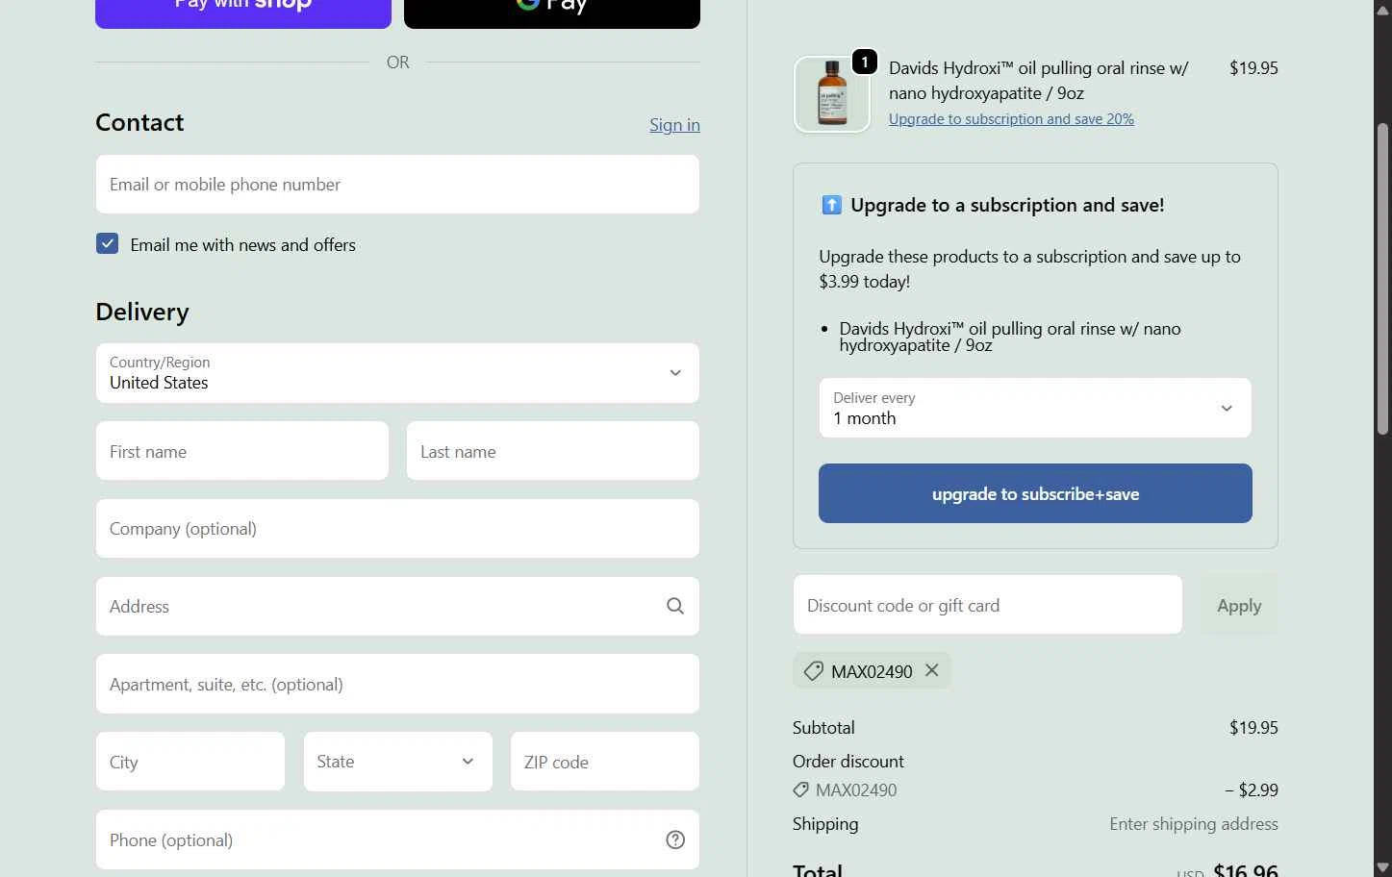Click upgrade to subscribe+save button
The width and height of the screenshot is (1392, 877).
coord(1035,493)
